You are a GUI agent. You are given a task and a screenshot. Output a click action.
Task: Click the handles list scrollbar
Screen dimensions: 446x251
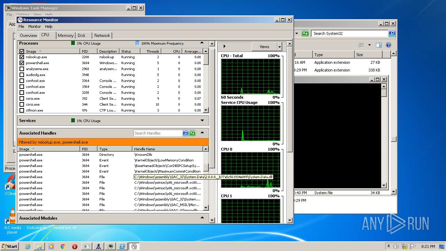point(206,178)
